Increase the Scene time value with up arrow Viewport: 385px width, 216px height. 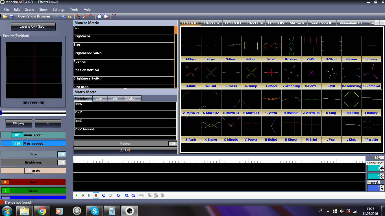[382, 167]
